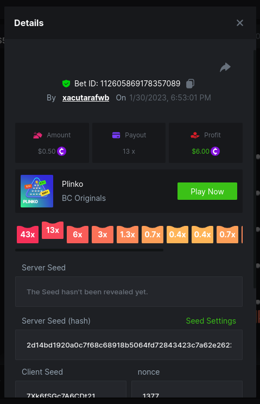This screenshot has height=404, width=260.
Task: Click the coin icon next to $6.00 profit
Action: point(215,151)
